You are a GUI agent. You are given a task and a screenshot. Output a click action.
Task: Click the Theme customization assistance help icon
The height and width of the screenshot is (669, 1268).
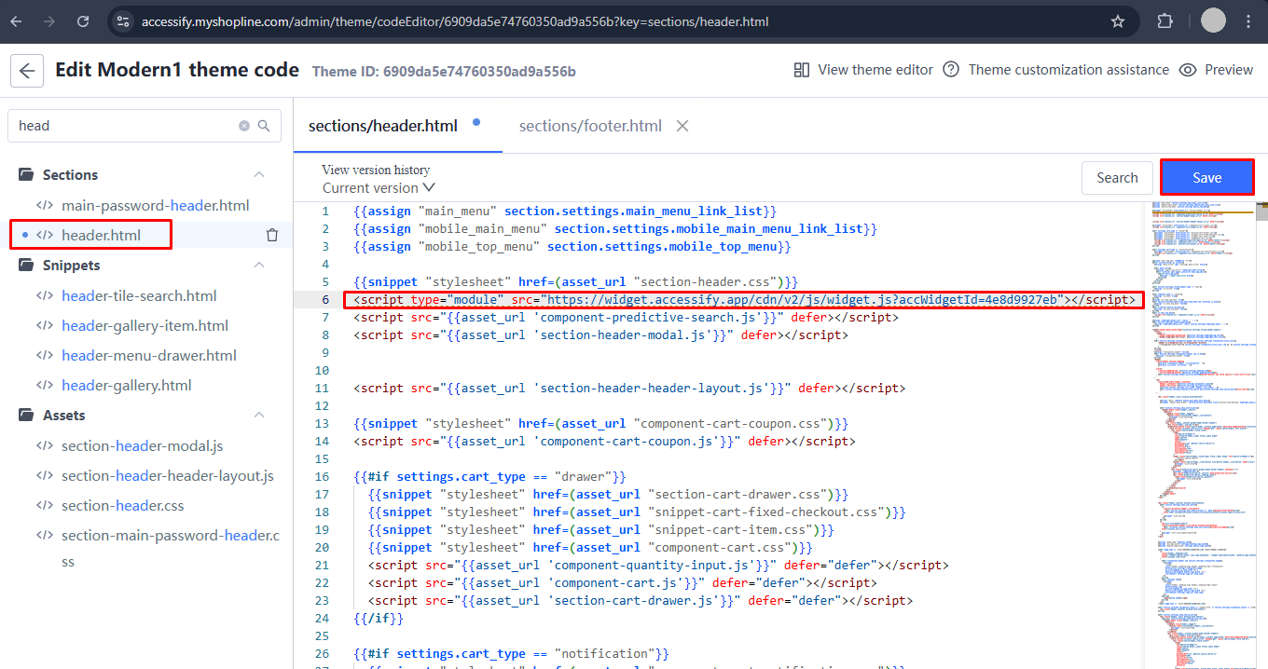coord(950,69)
